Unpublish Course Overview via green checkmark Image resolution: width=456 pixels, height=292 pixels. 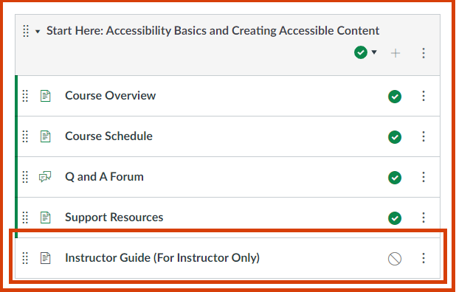395,97
